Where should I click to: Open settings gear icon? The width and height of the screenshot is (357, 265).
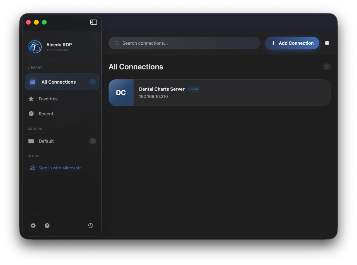pyautogui.click(x=33, y=226)
